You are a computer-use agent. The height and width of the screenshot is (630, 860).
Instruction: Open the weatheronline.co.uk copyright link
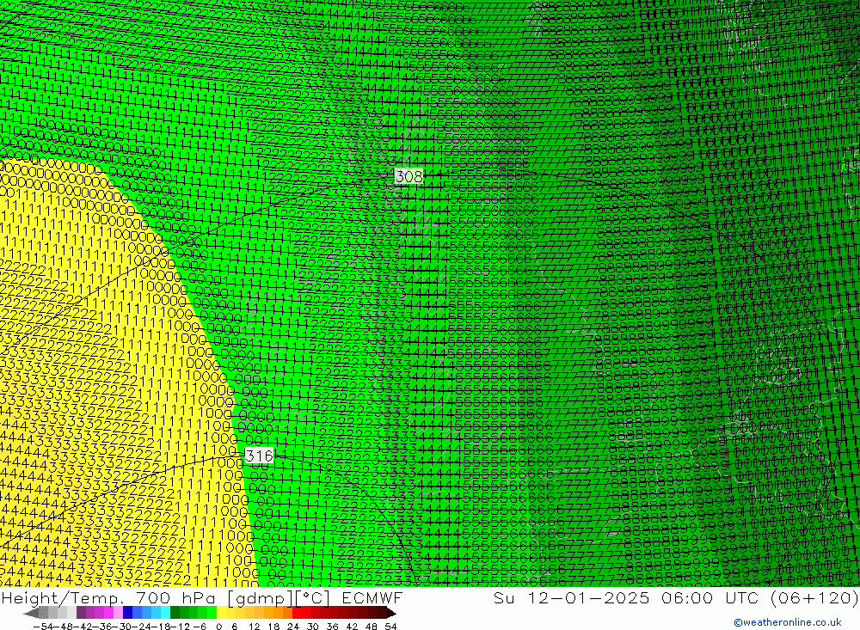point(787,622)
